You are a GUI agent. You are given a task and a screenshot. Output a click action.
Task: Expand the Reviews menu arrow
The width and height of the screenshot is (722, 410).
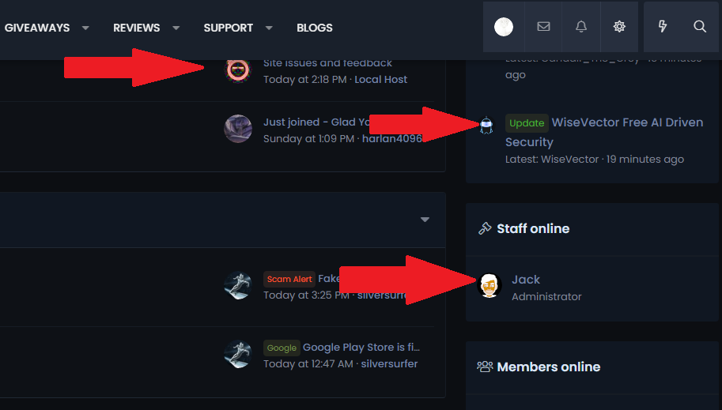click(x=176, y=28)
